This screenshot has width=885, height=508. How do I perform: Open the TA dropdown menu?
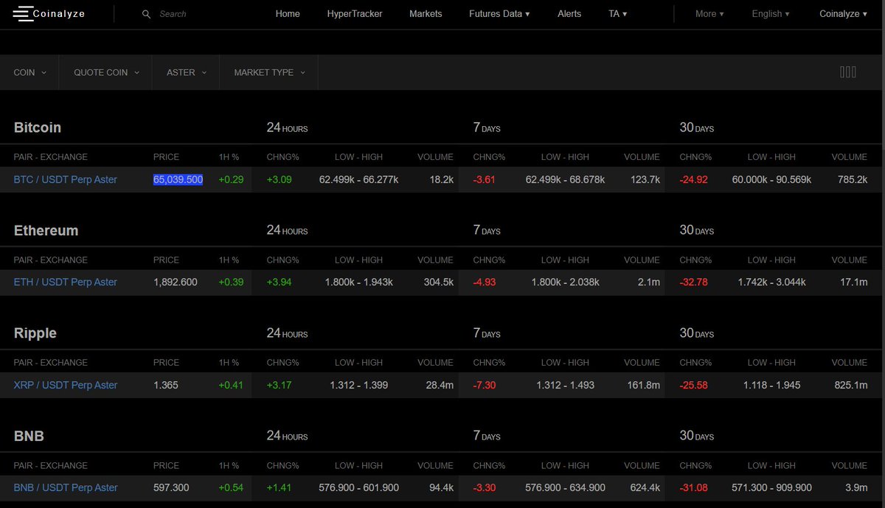617,13
